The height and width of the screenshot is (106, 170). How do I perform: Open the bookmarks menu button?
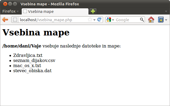point(161,20)
